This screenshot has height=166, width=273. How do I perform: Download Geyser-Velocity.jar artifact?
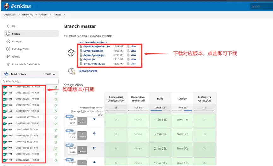click(94, 64)
